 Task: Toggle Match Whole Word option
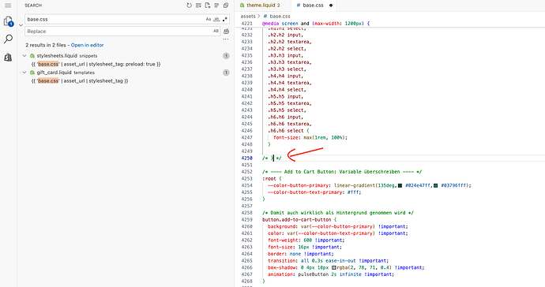[x=216, y=19]
